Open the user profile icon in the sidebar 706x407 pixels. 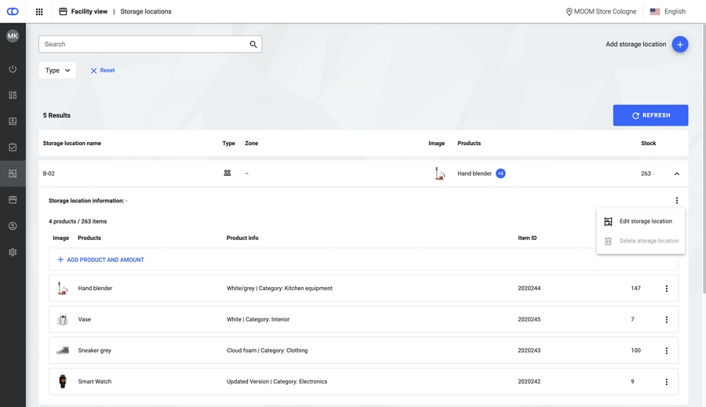click(13, 226)
